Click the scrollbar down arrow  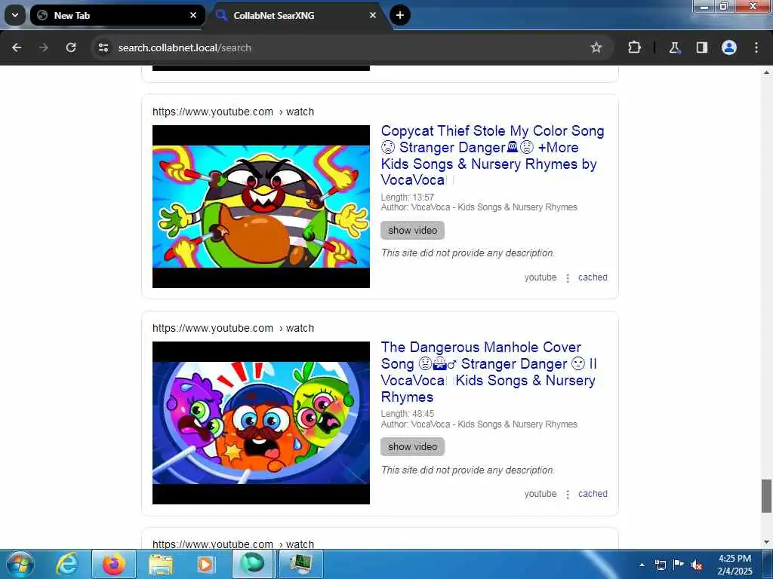[x=766, y=542]
